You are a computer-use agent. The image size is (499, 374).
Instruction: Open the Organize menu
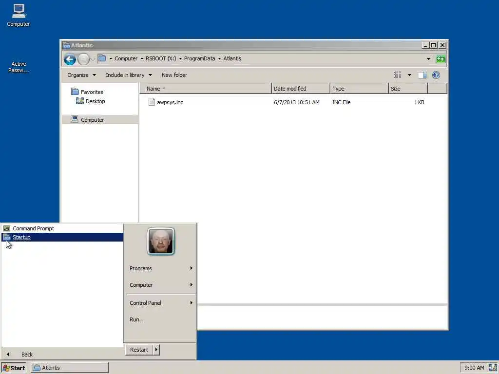tap(81, 75)
